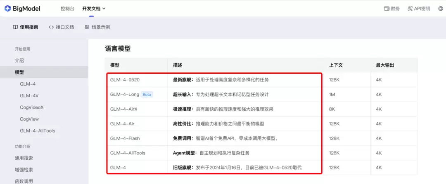Viewport: 446px width, 184px height.
Task: Click the 描述 column header
Action: (178, 65)
